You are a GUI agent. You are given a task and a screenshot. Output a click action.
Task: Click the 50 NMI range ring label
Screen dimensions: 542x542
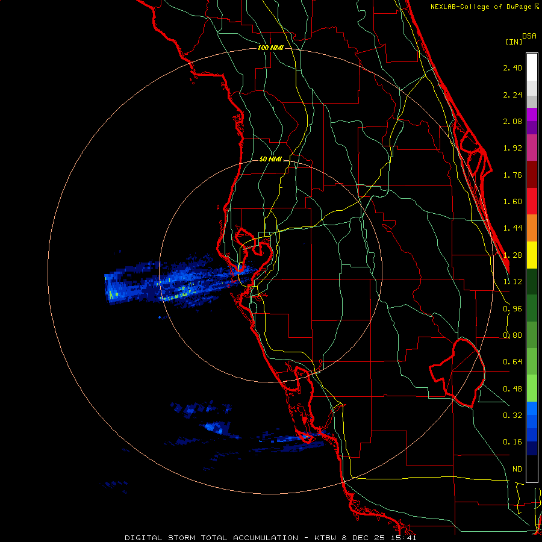270,160
